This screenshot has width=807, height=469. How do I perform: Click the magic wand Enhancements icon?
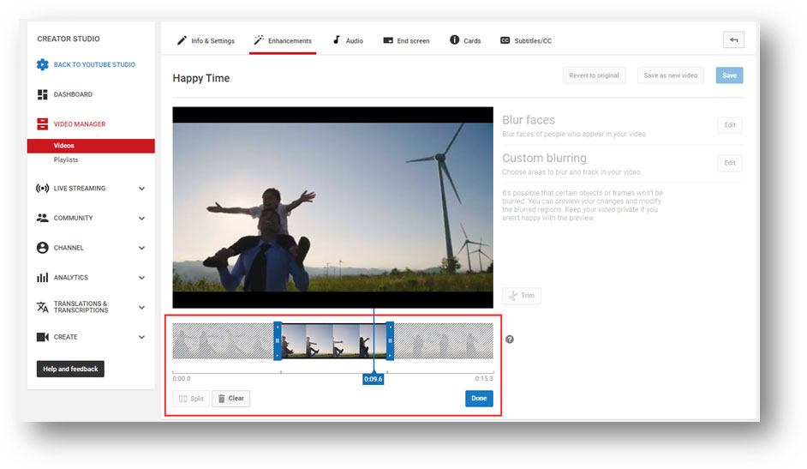259,39
